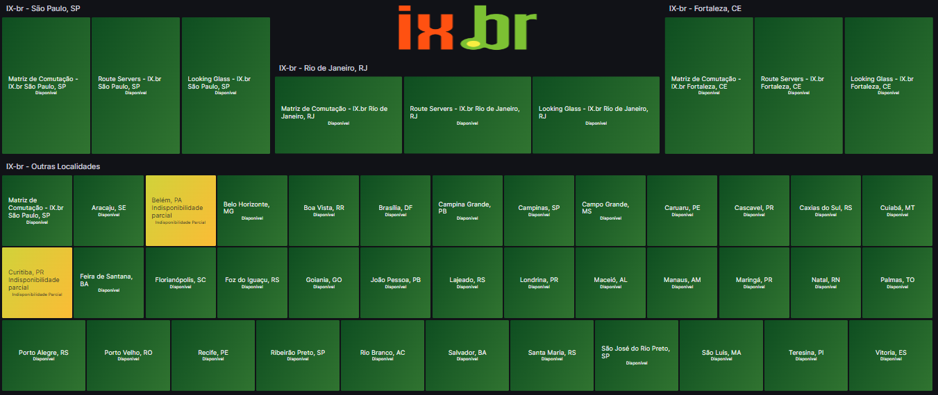
Task: Select the Porto Alegre, RS tile
Action: (44, 355)
